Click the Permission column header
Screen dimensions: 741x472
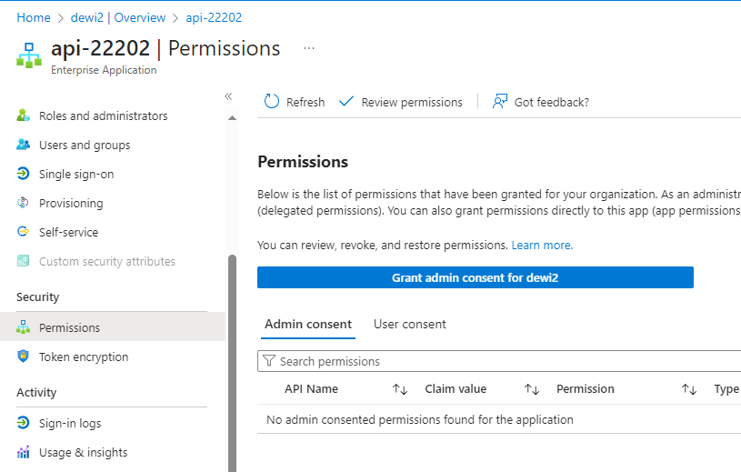pos(586,389)
